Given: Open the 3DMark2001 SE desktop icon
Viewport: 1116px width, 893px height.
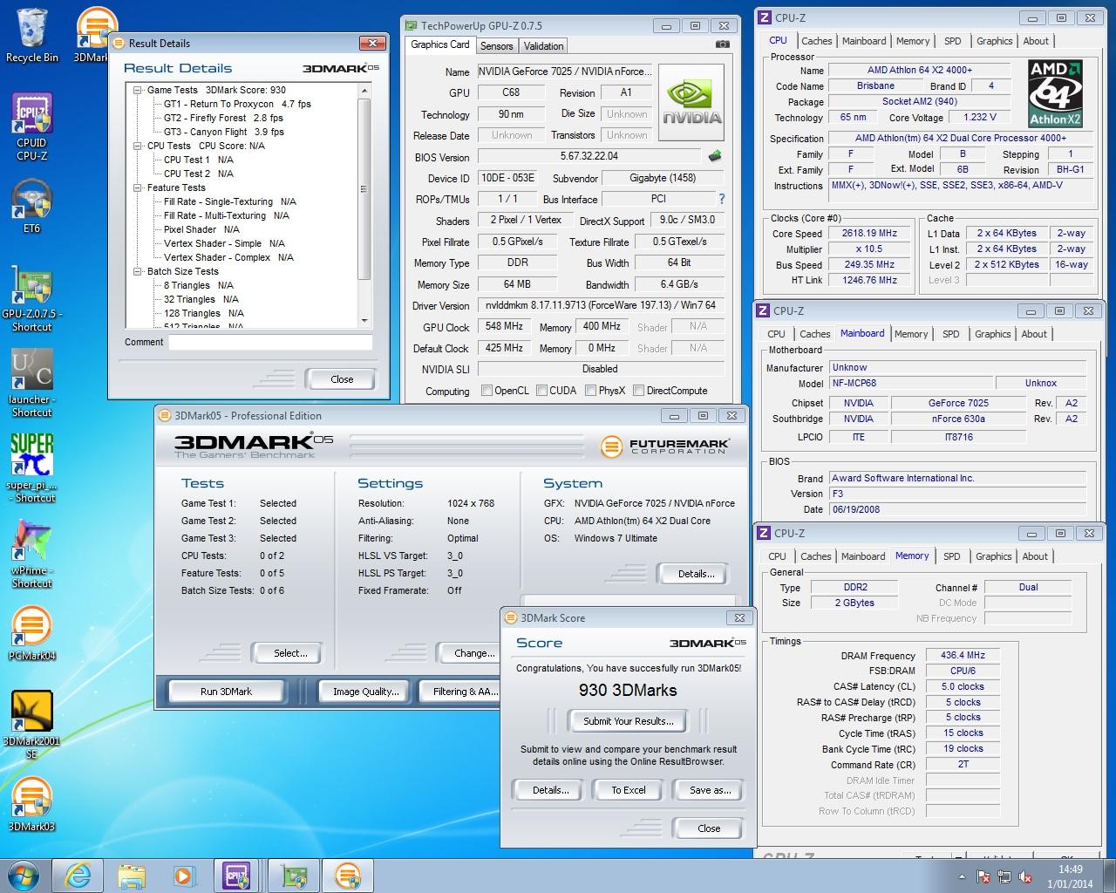Looking at the screenshot, I should [32, 725].
